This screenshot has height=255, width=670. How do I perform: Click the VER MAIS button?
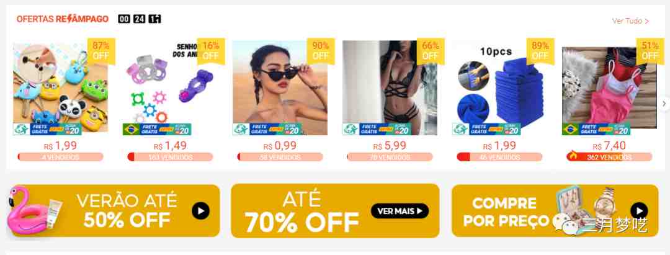coord(400,210)
